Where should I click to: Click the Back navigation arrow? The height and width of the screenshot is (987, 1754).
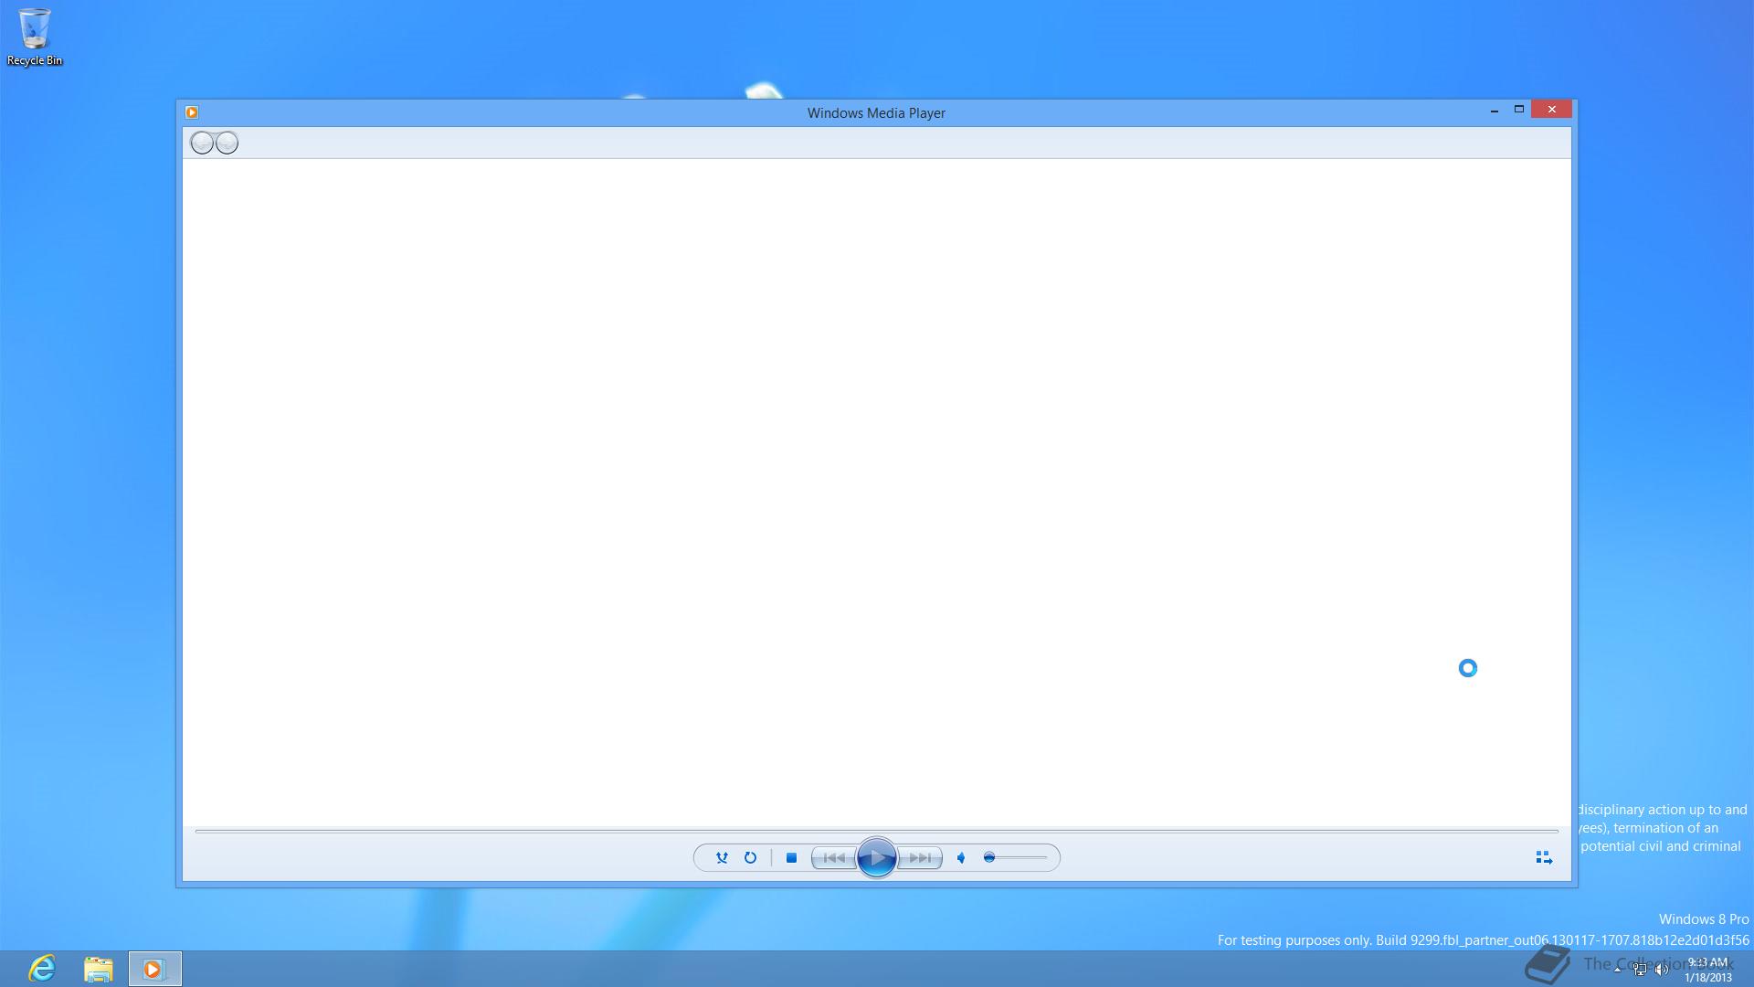202,143
